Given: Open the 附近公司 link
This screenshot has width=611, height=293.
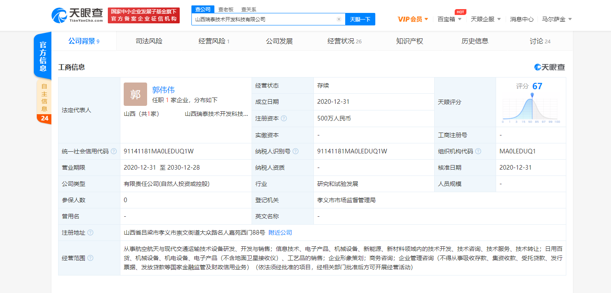Looking at the screenshot, I should [280, 233].
